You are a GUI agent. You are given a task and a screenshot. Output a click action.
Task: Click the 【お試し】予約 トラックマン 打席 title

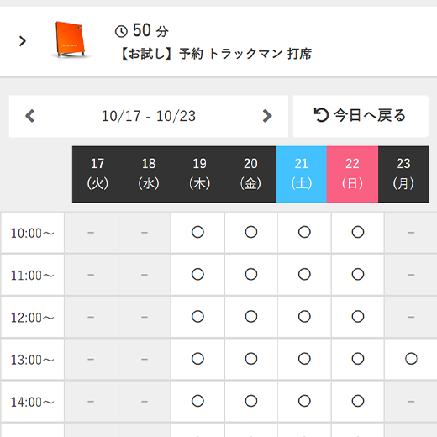(x=216, y=54)
